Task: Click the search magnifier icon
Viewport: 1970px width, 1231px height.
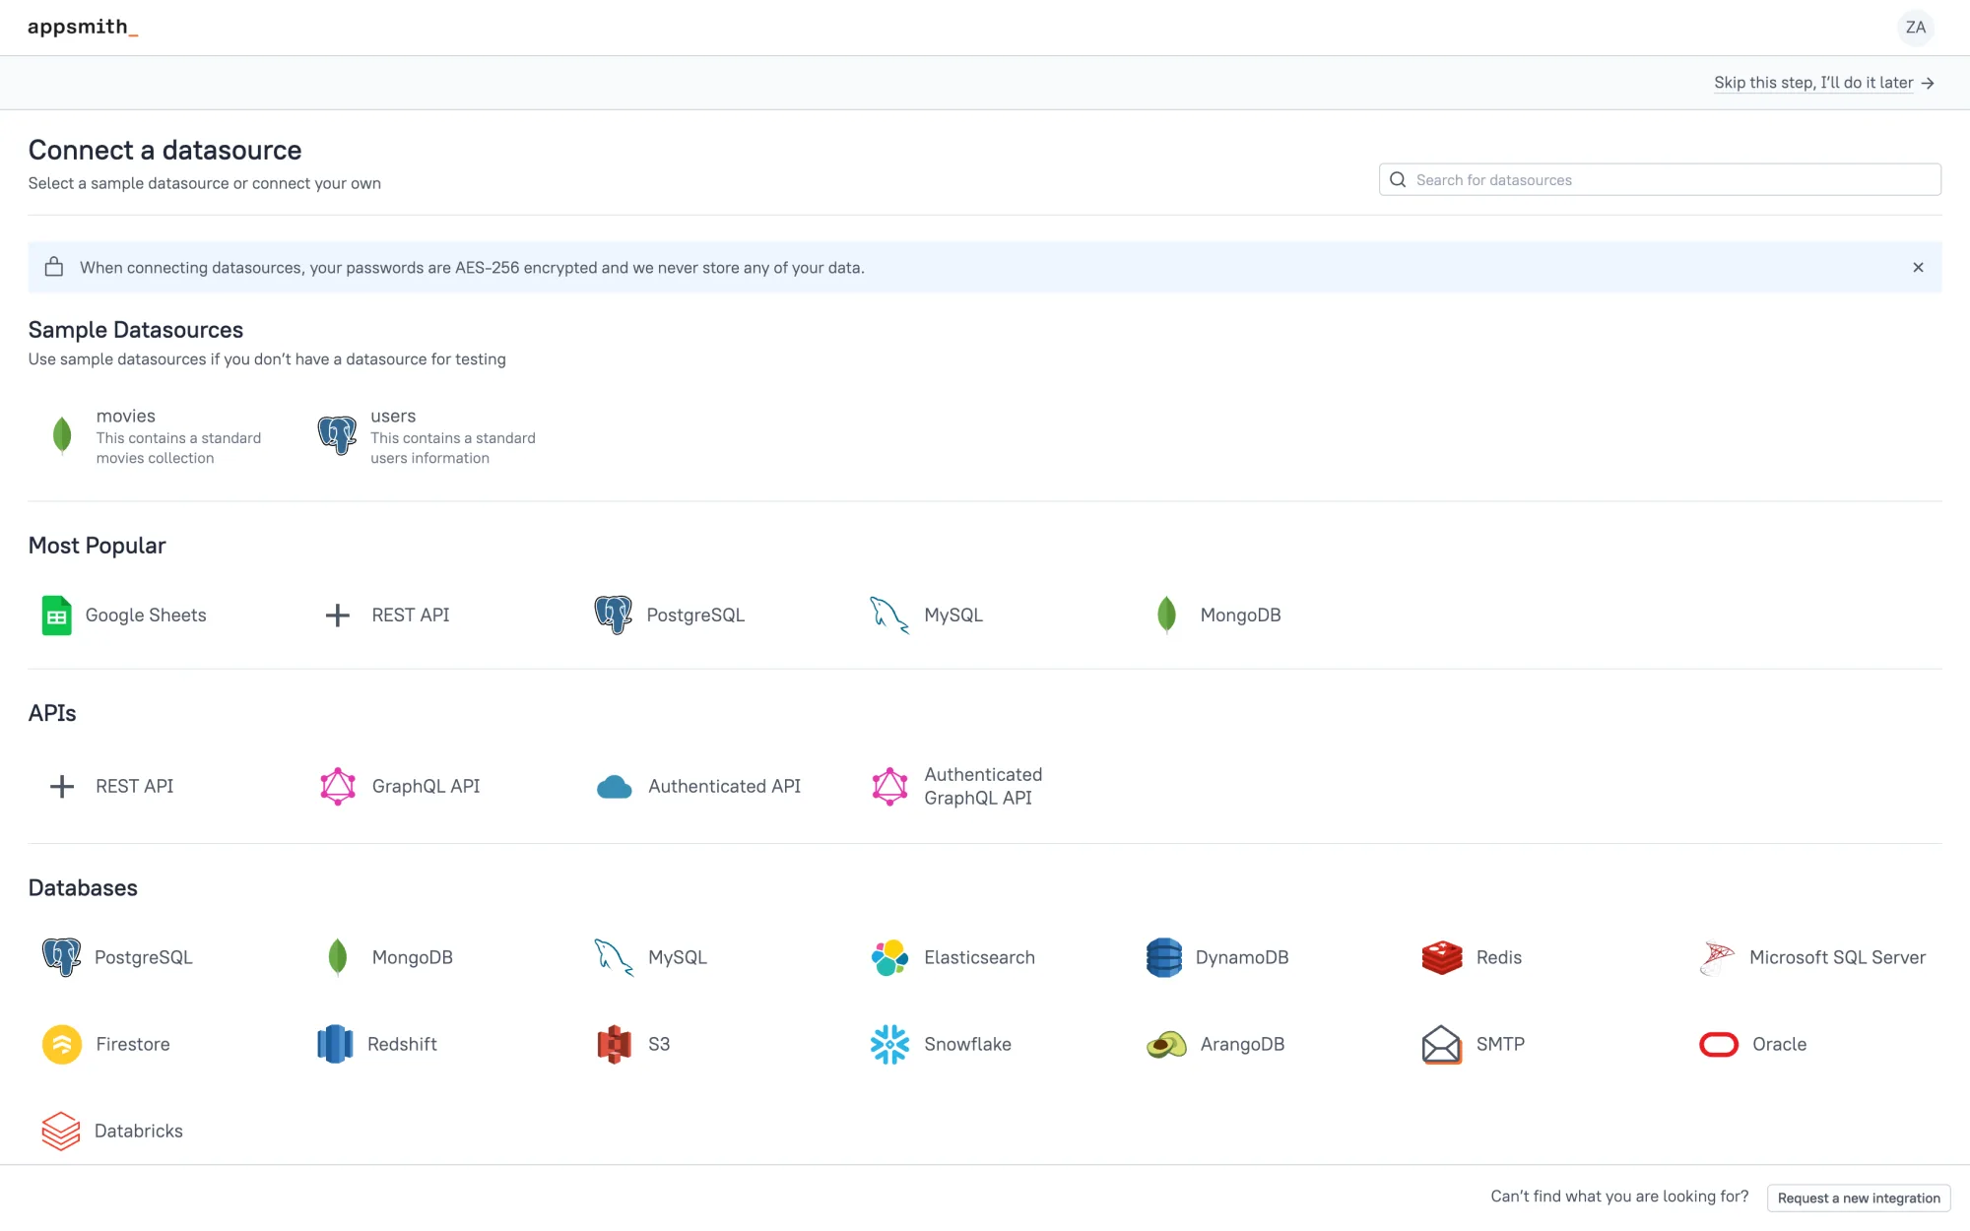Action: (x=1398, y=180)
